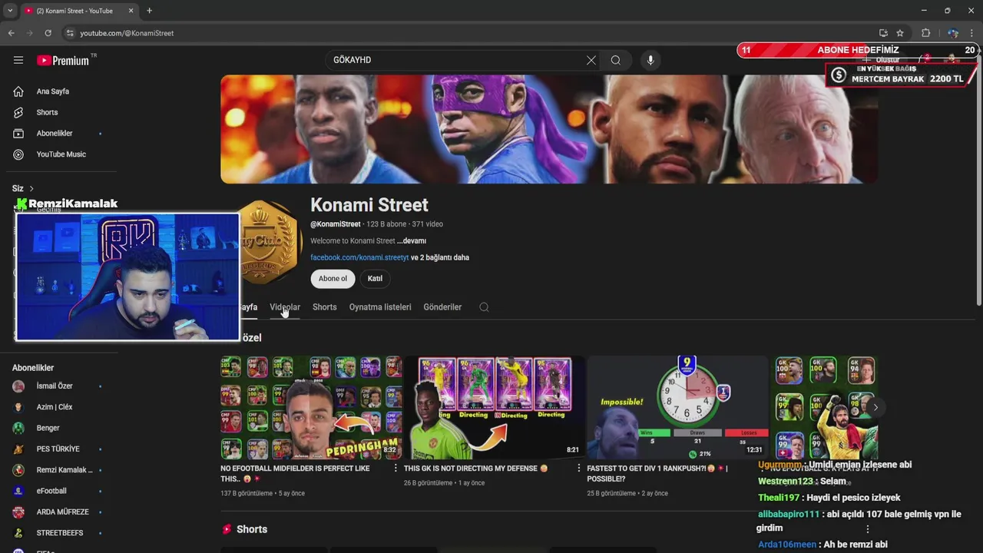Open tab search dropdown in Chrome

coord(10,11)
